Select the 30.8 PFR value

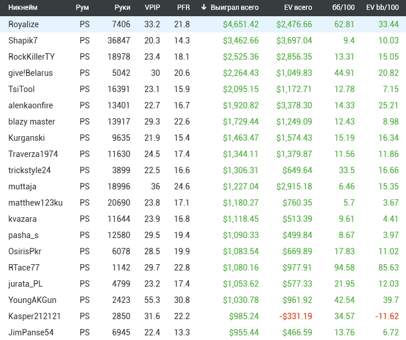[x=182, y=300]
